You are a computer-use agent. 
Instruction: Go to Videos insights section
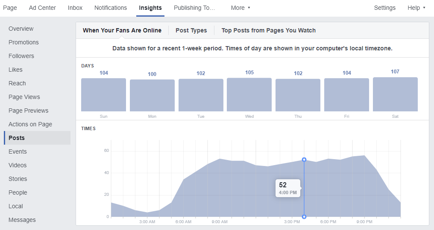(x=18, y=165)
